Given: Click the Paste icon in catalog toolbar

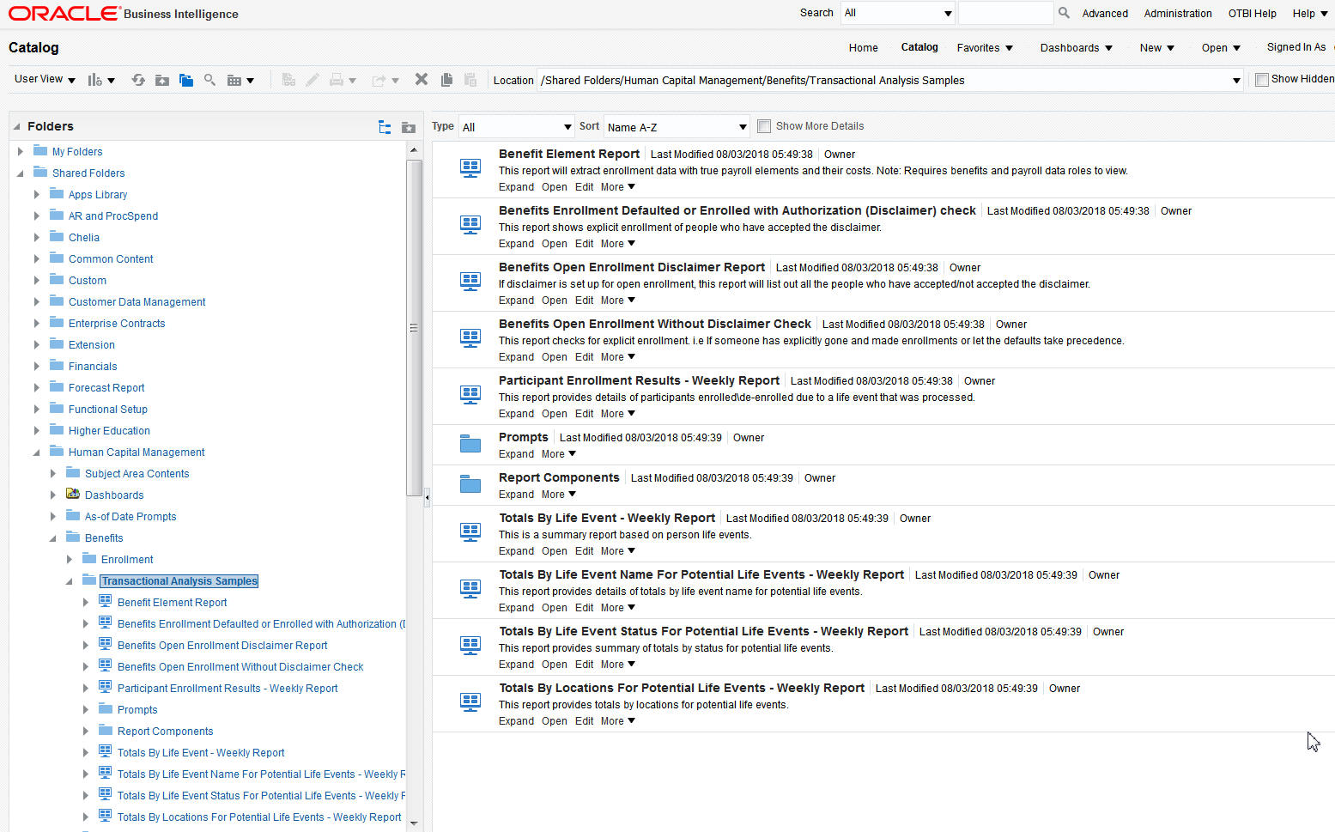Looking at the screenshot, I should (x=470, y=80).
